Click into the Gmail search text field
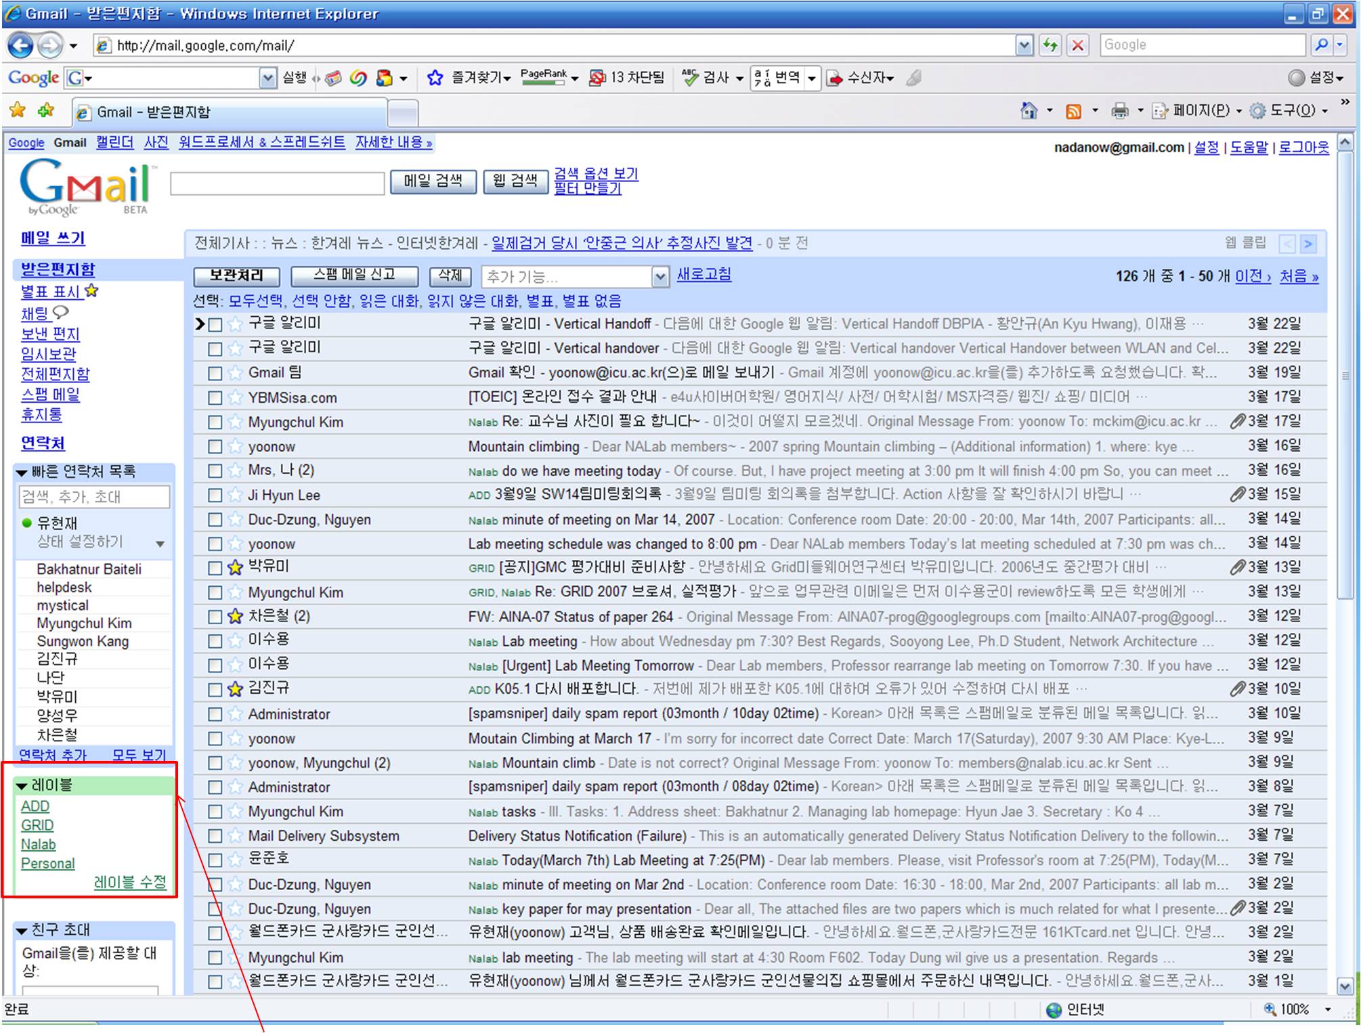The image size is (1361, 1033). tap(277, 183)
